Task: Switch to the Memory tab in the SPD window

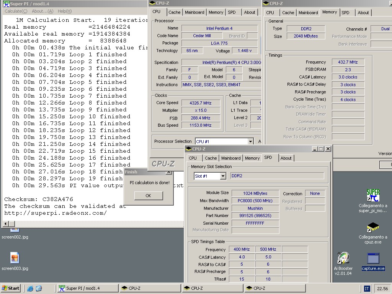Action: (252, 158)
